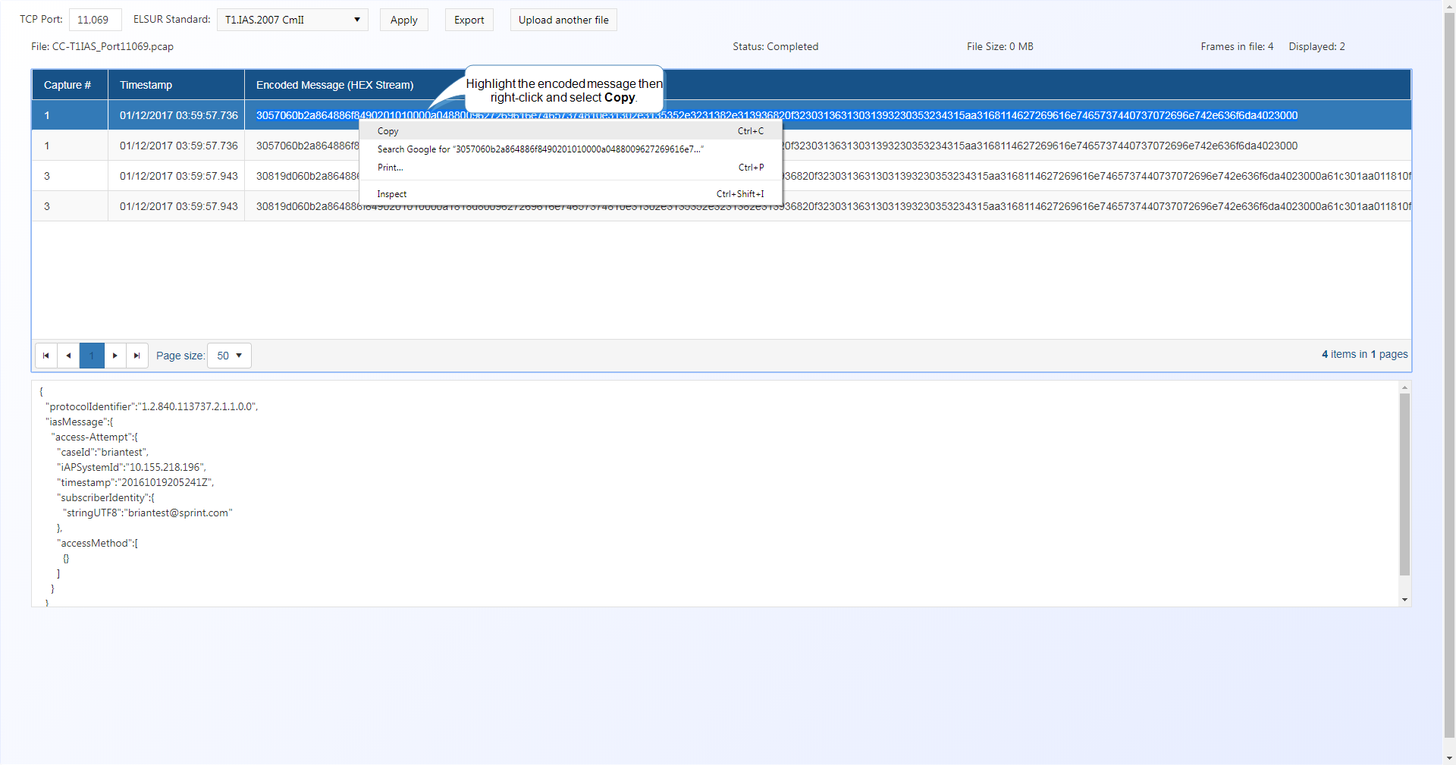Choose Copy from the context menu
The image size is (1456, 765).
(388, 131)
